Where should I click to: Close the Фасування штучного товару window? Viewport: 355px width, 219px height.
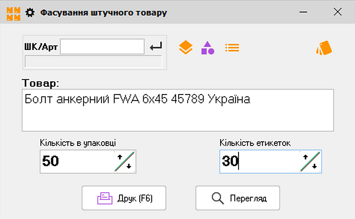tap(337, 12)
